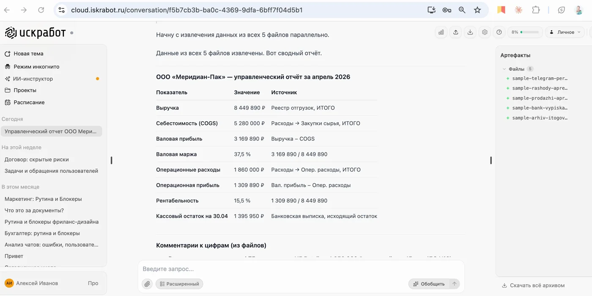Send message with the arrow-up button
The image size is (592, 296).
[x=454, y=284]
